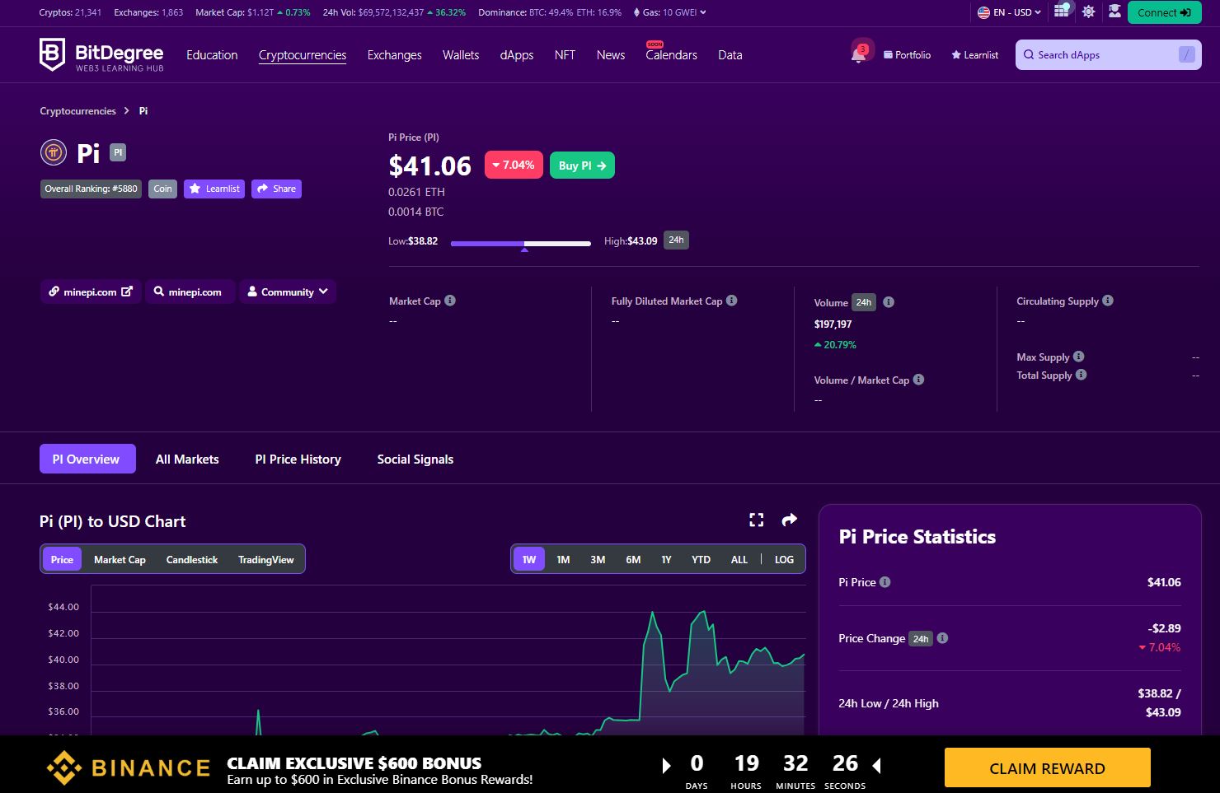Screen dimensions: 1220x793
Task: Select the 1Y chart range
Action: pyautogui.click(x=666, y=559)
